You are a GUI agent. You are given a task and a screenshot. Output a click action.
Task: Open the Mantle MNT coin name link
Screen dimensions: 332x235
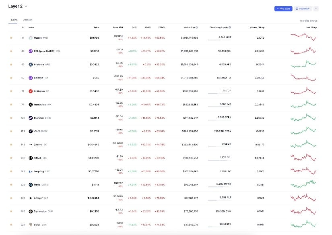tap(41, 38)
